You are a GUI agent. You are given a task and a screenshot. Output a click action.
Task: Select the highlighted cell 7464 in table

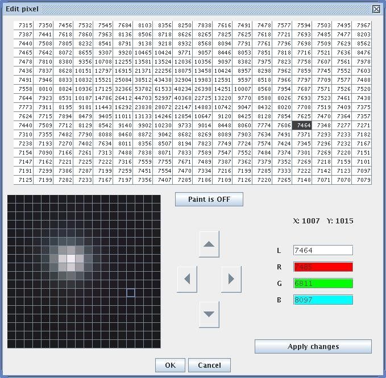(x=302, y=125)
